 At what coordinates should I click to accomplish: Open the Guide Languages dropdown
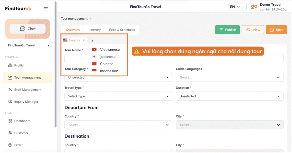(x=229, y=77)
